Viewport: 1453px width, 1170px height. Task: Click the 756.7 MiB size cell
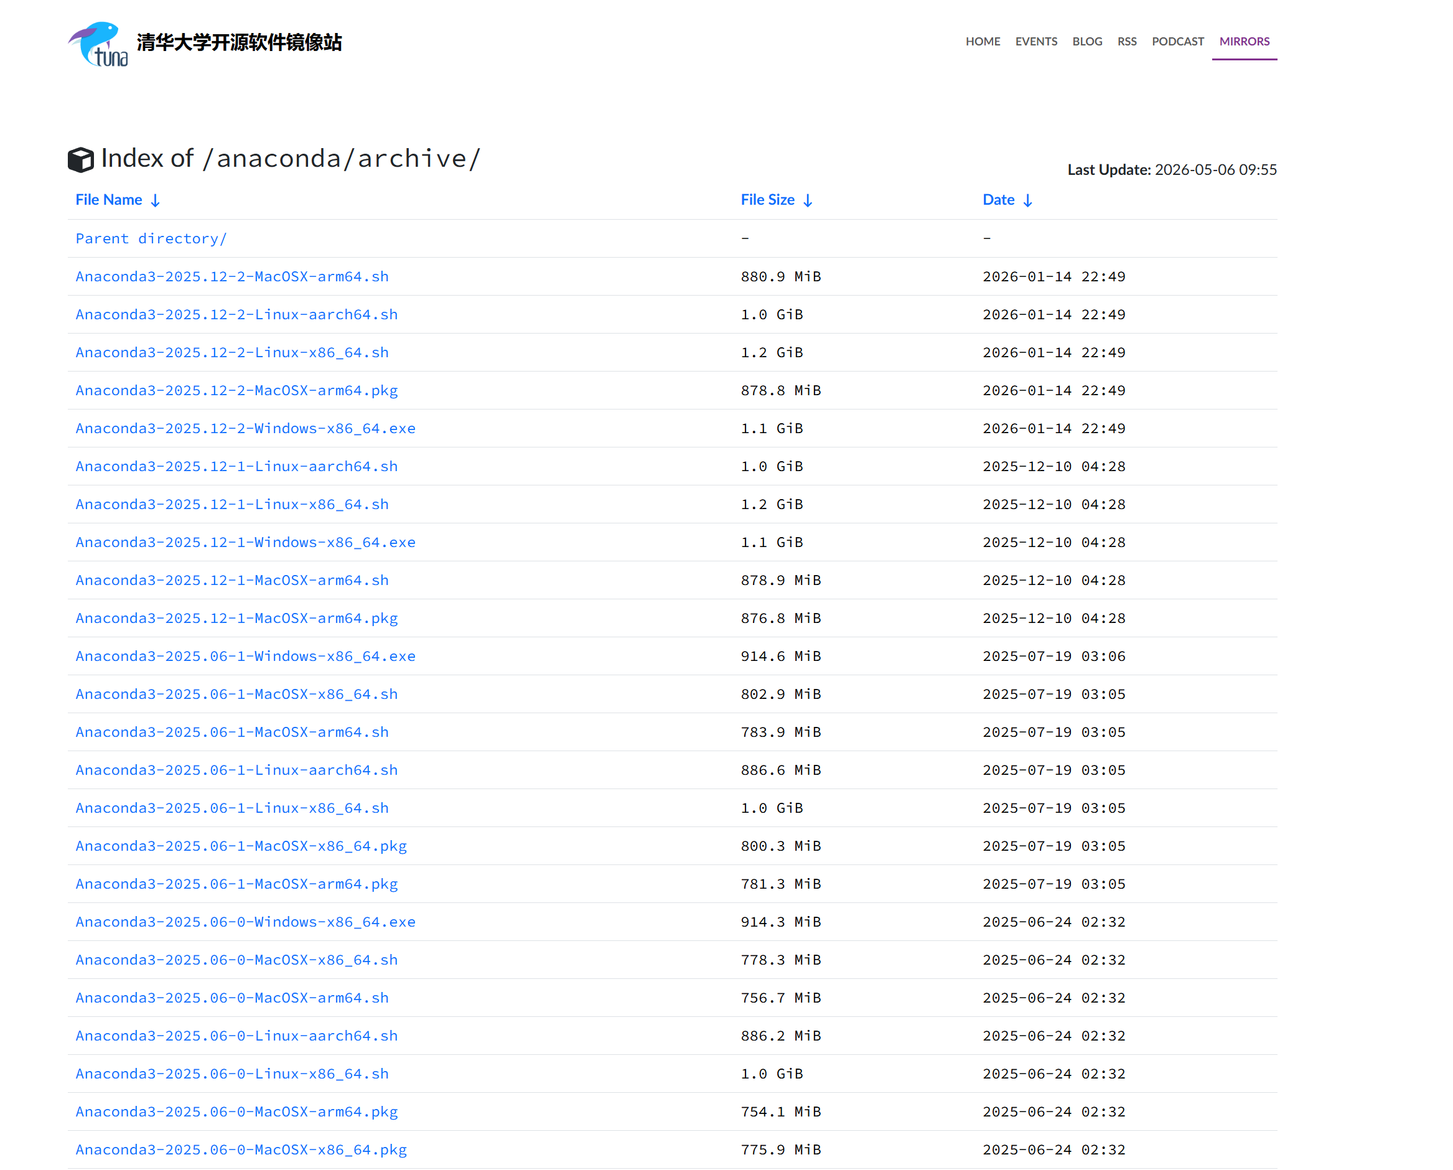[780, 998]
